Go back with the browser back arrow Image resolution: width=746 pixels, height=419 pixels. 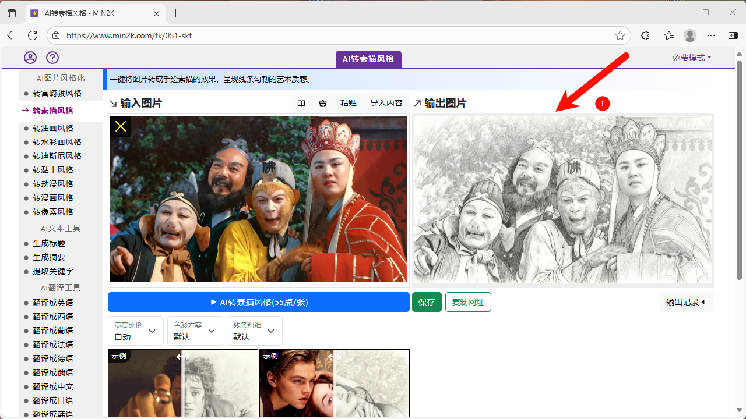(12, 35)
